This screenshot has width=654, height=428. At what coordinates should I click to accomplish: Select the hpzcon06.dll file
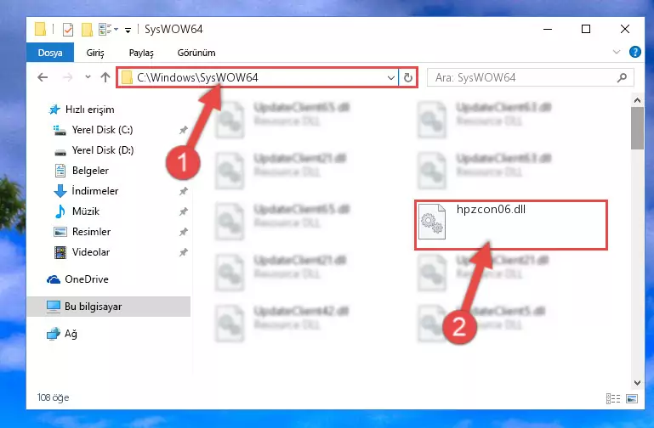pyautogui.click(x=511, y=225)
